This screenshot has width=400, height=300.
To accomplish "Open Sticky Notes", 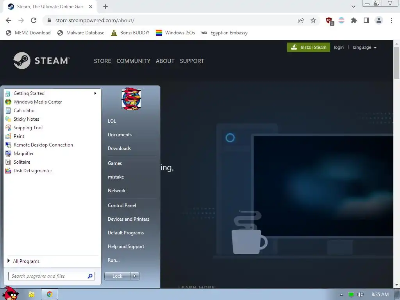I will (x=52, y=119).
